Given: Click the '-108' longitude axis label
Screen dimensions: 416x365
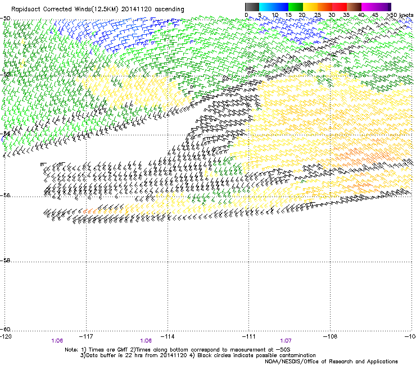Looking at the screenshot, I should click(331, 336).
